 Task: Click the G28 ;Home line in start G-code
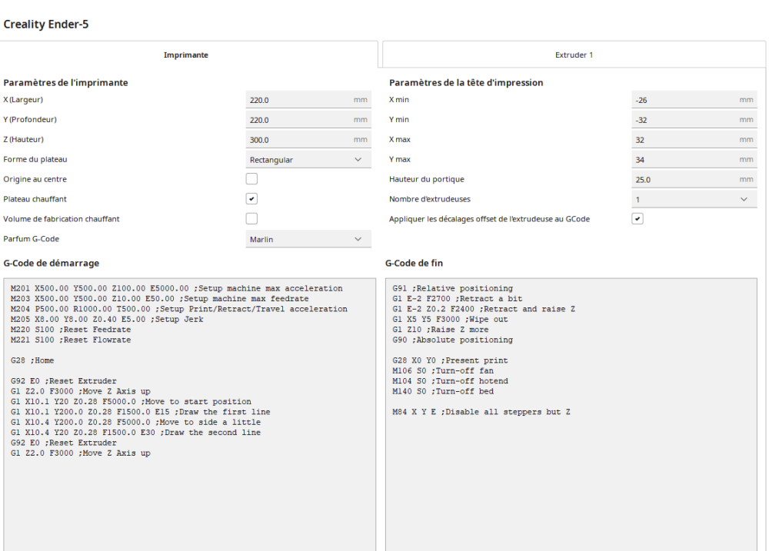tap(33, 360)
